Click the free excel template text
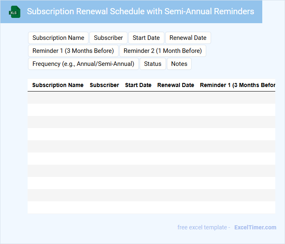Viewport: 285px width, 244px height. [x=204, y=227]
